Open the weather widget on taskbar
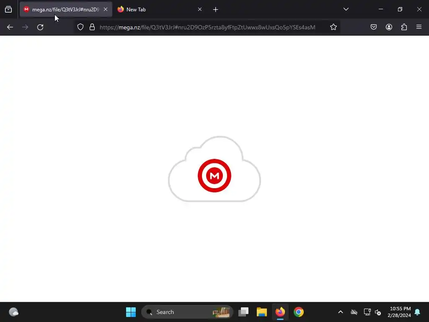The width and height of the screenshot is (429, 322). coord(13,312)
